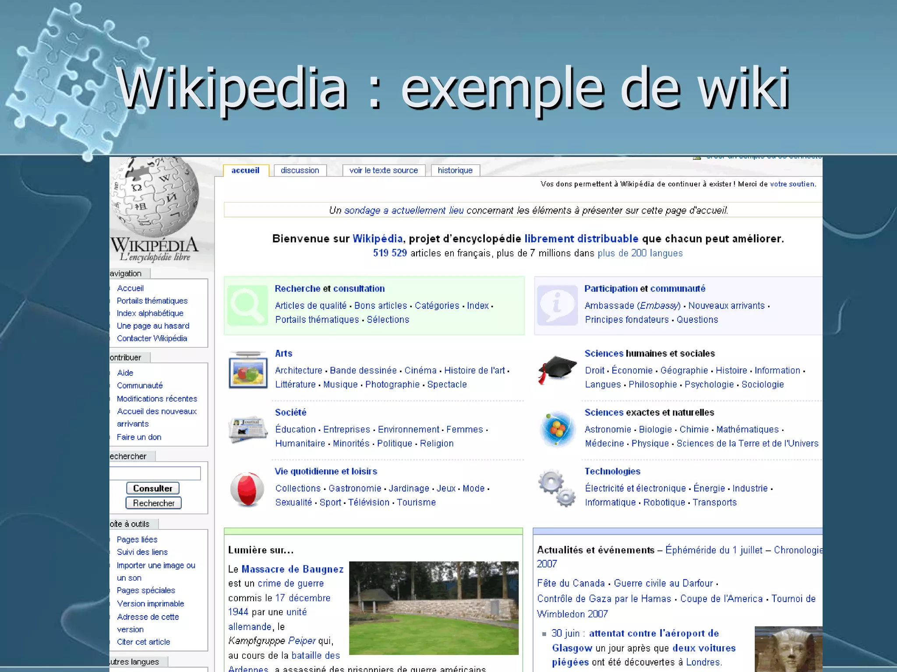Open the sphinx thumbnail in Actualités

tap(788, 649)
